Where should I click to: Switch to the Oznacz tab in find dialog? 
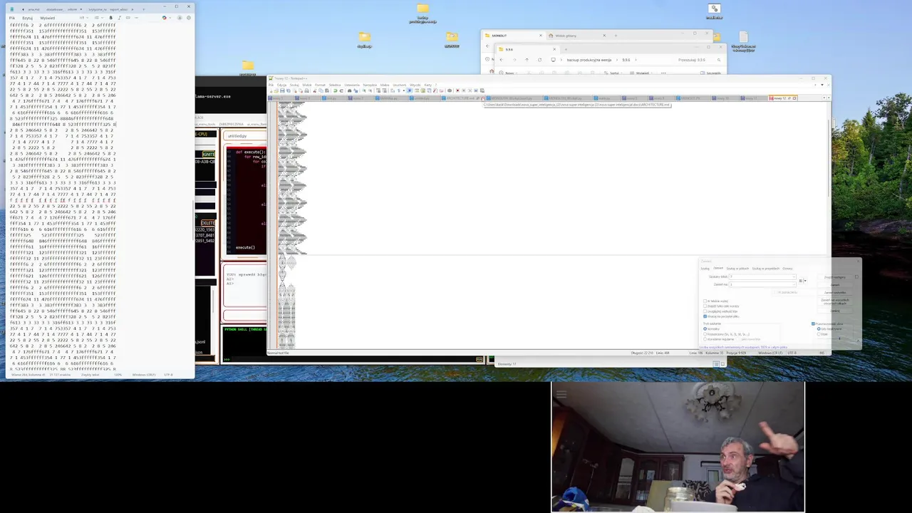point(787,269)
